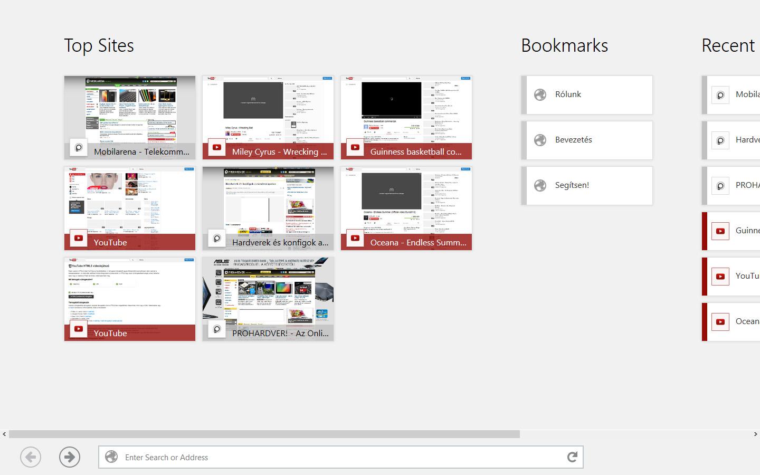Open the Bevezetés bookmark
Viewport: 760px width, 475px height.
point(587,140)
